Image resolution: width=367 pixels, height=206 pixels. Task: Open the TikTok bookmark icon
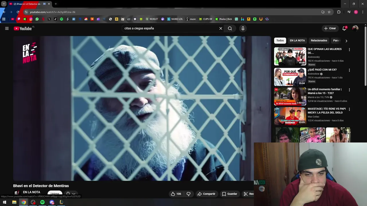tap(55, 19)
